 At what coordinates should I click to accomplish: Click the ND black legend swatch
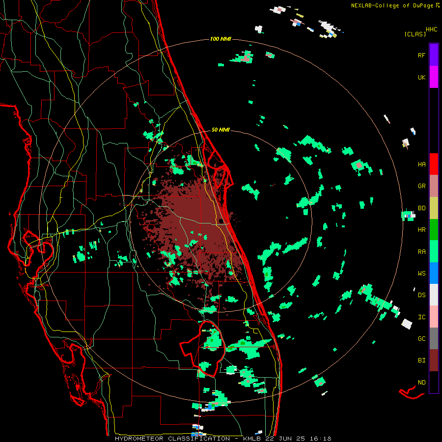tap(434, 382)
